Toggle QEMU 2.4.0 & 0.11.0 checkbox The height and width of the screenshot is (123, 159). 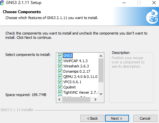click(60, 77)
